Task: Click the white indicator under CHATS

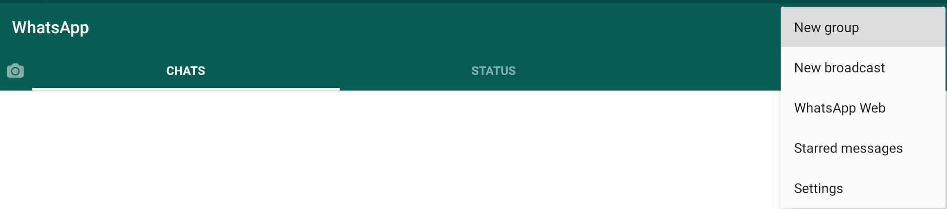Action: coord(186,89)
